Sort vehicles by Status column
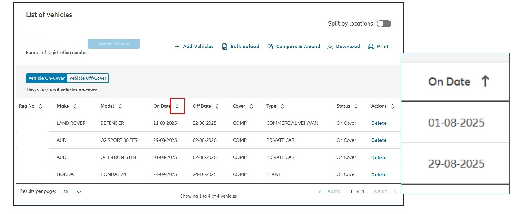 [x=356, y=106]
